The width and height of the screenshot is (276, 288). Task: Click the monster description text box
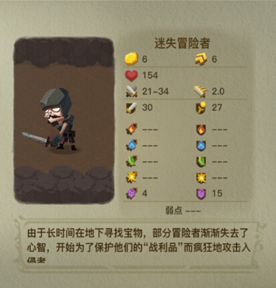click(139, 244)
